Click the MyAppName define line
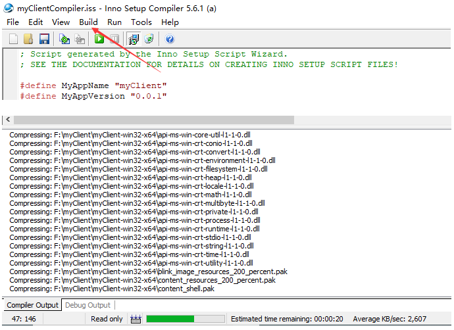The height and width of the screenshot is (330, 454). point(93,85)
